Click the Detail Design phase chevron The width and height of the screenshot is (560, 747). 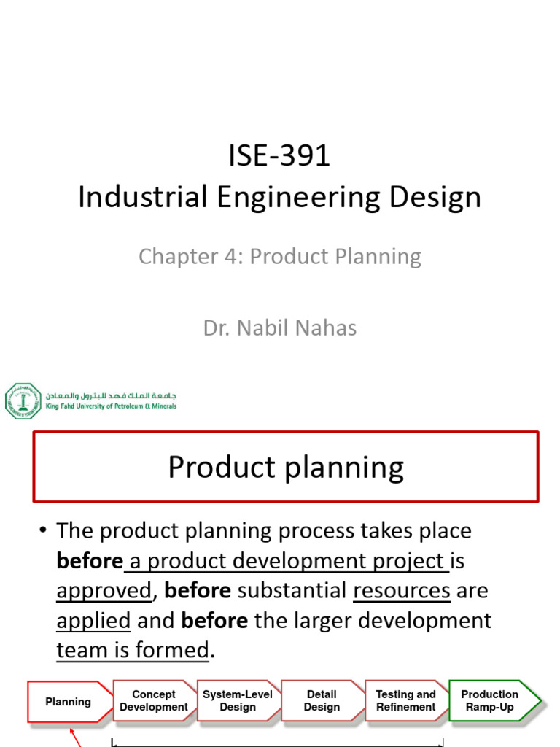[322, 701]
